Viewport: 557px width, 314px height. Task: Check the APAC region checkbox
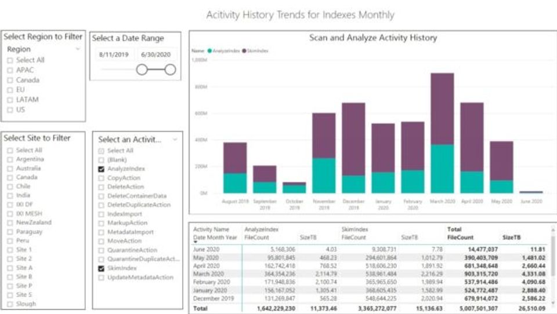(10, 70)
